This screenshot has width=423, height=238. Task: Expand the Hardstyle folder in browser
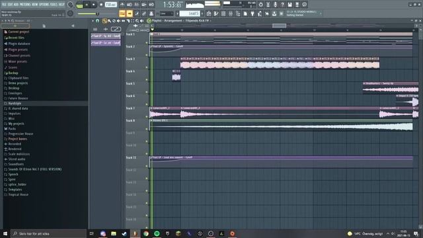pos(15,103)
